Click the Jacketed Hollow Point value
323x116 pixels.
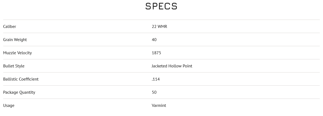pos(172,66)
